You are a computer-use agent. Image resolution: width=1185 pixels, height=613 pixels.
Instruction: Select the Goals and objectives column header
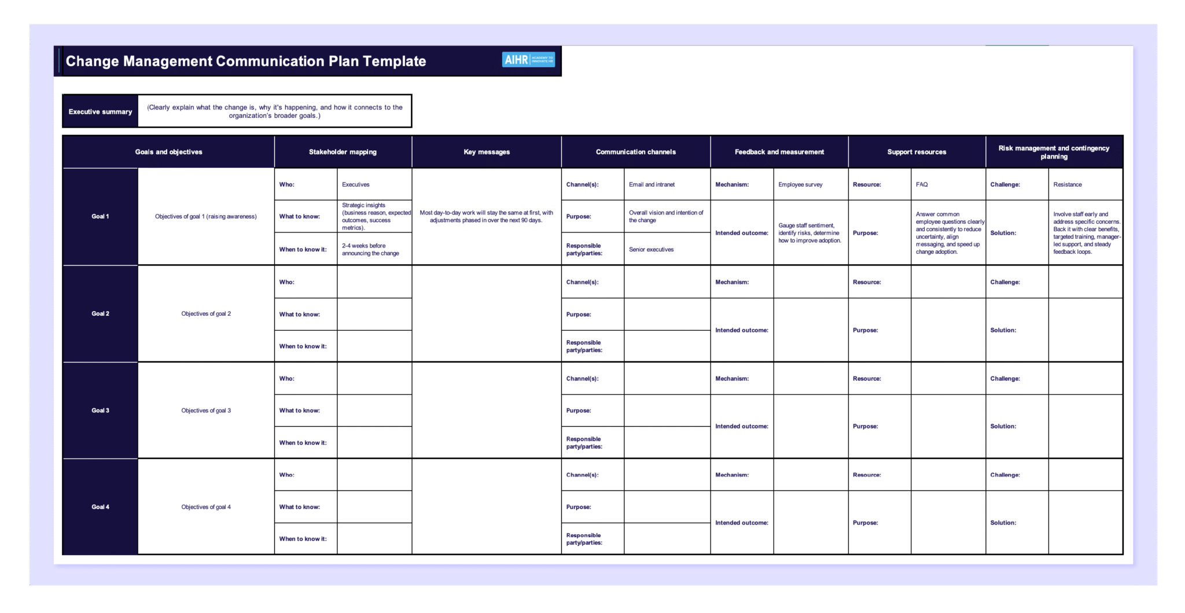(x=168, y=152)
